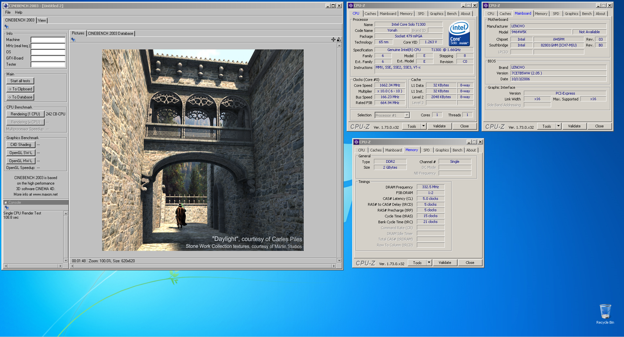624x337 pixels.
Task: Open the Memory tab in the CPU-Z Mainboard window
Action: (541, 14)
